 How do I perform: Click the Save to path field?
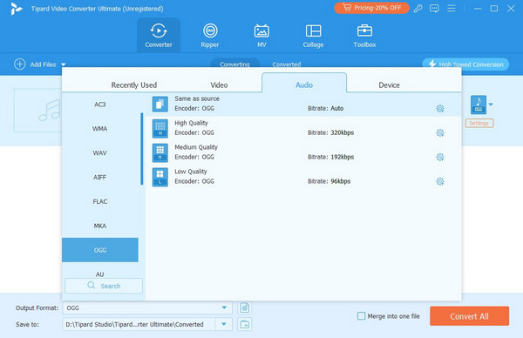[x=139, y=324]
